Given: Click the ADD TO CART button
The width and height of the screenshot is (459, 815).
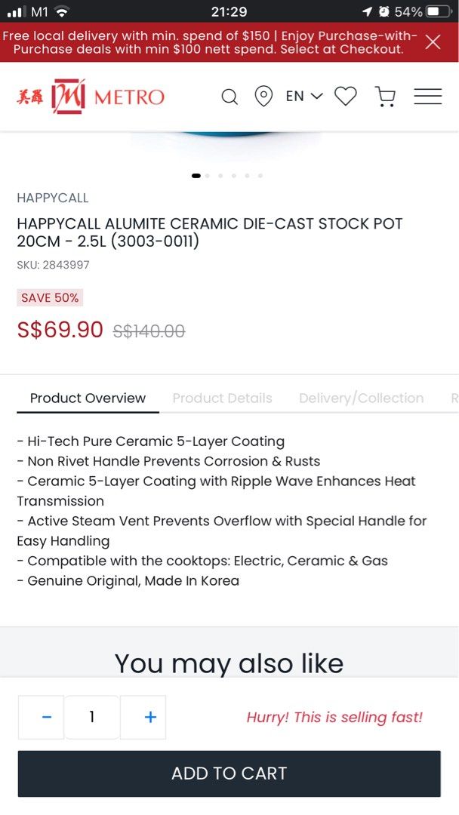Looking at the screenshot, I should click(x=229, y=773).
